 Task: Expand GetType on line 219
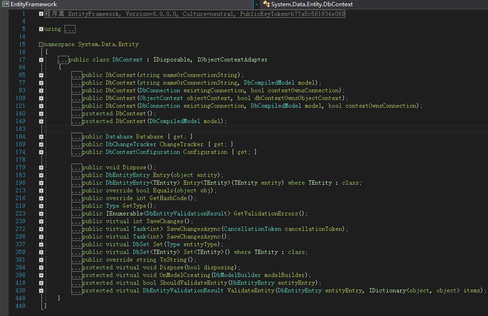tap(41, 206)
